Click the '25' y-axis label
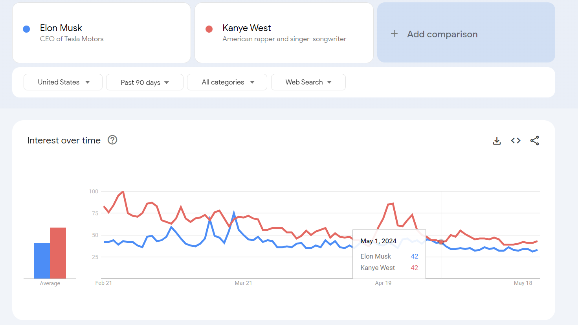The height and width of the screenshot is (325, 578). click(95, 257)
